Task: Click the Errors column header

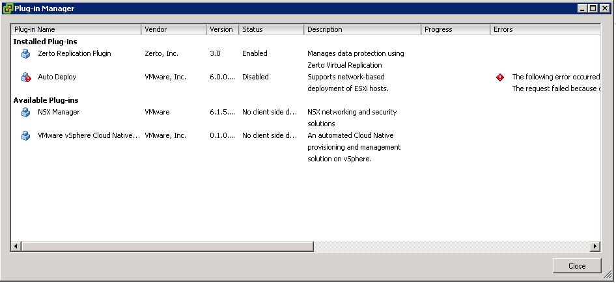Action: point(545,29)
